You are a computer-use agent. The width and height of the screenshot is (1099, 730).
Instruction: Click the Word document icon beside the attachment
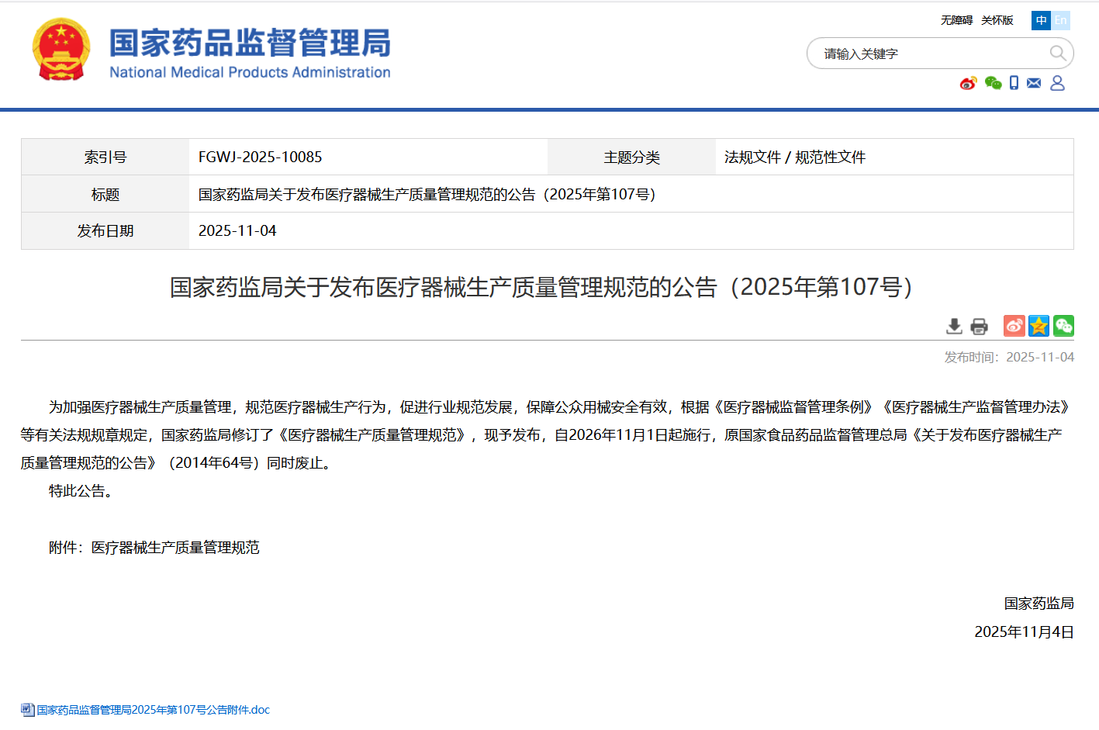pyautogui.click(x=28, y=709)
